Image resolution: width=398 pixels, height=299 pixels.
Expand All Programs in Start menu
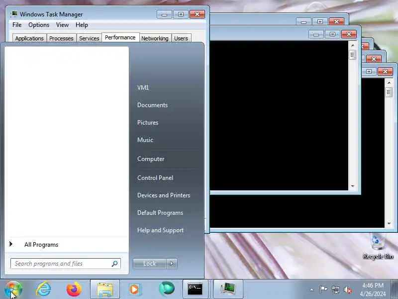[41, 245]
